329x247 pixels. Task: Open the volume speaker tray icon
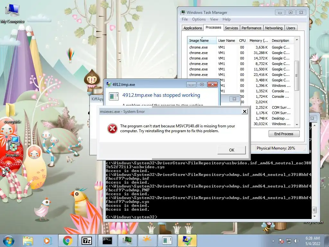296,241
